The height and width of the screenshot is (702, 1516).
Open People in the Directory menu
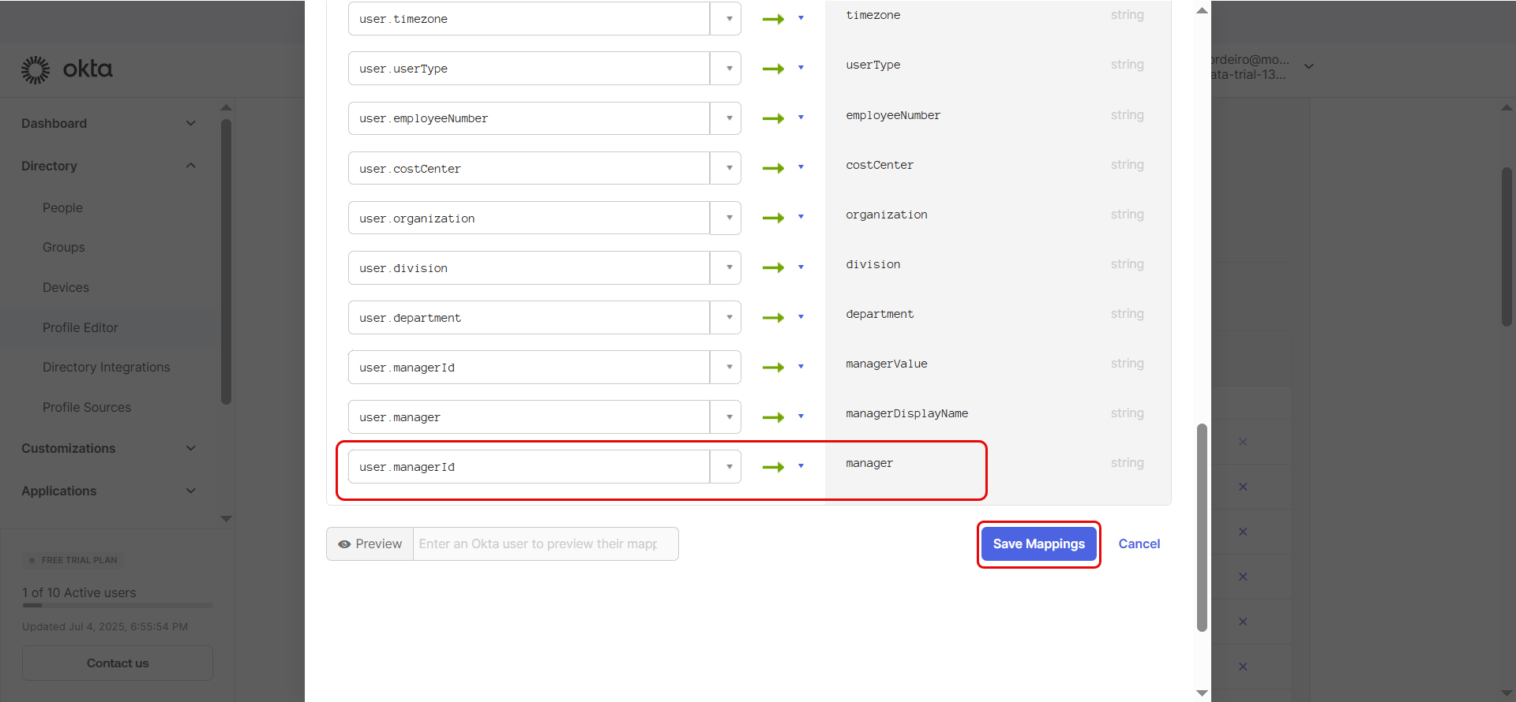[x=62, y=207]
